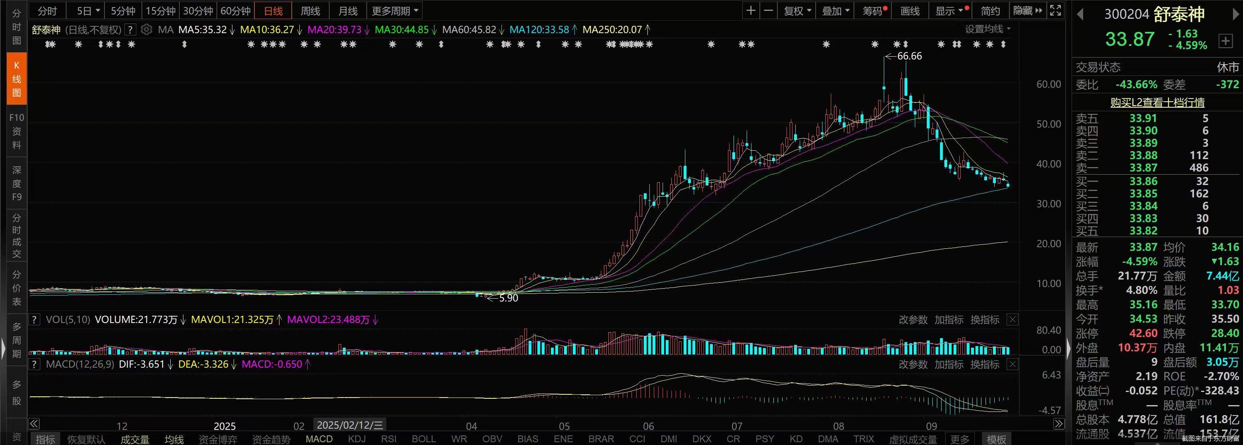Screen dimensions: 1243x445
Task: Add stock to watchlist plus icon
Action: click(x=1225, y=41)
